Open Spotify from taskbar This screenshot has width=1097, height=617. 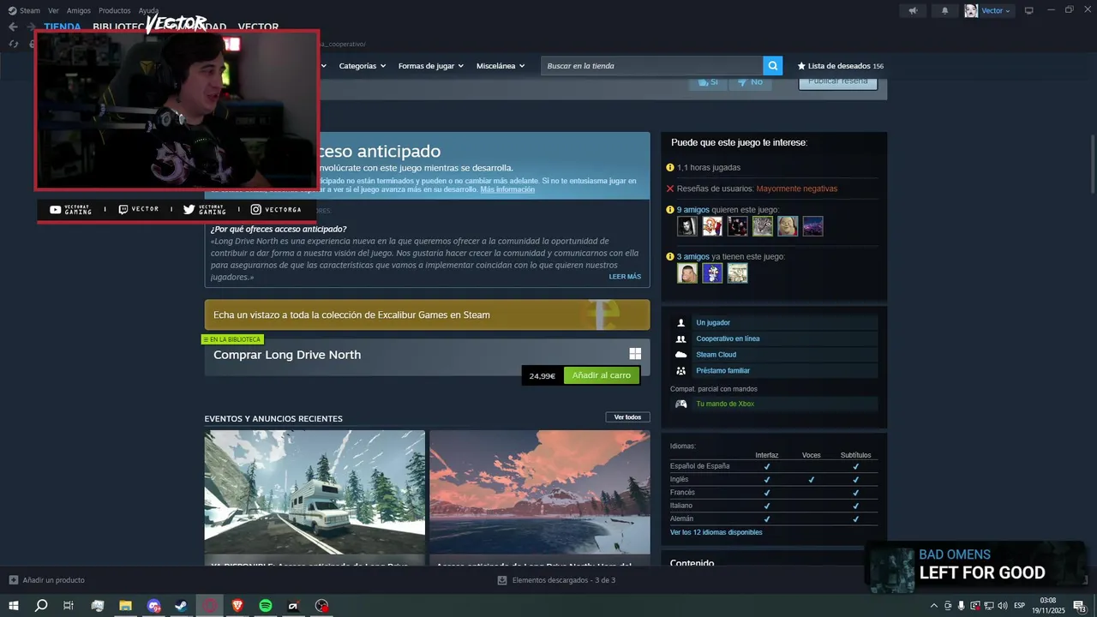point(266,606)
